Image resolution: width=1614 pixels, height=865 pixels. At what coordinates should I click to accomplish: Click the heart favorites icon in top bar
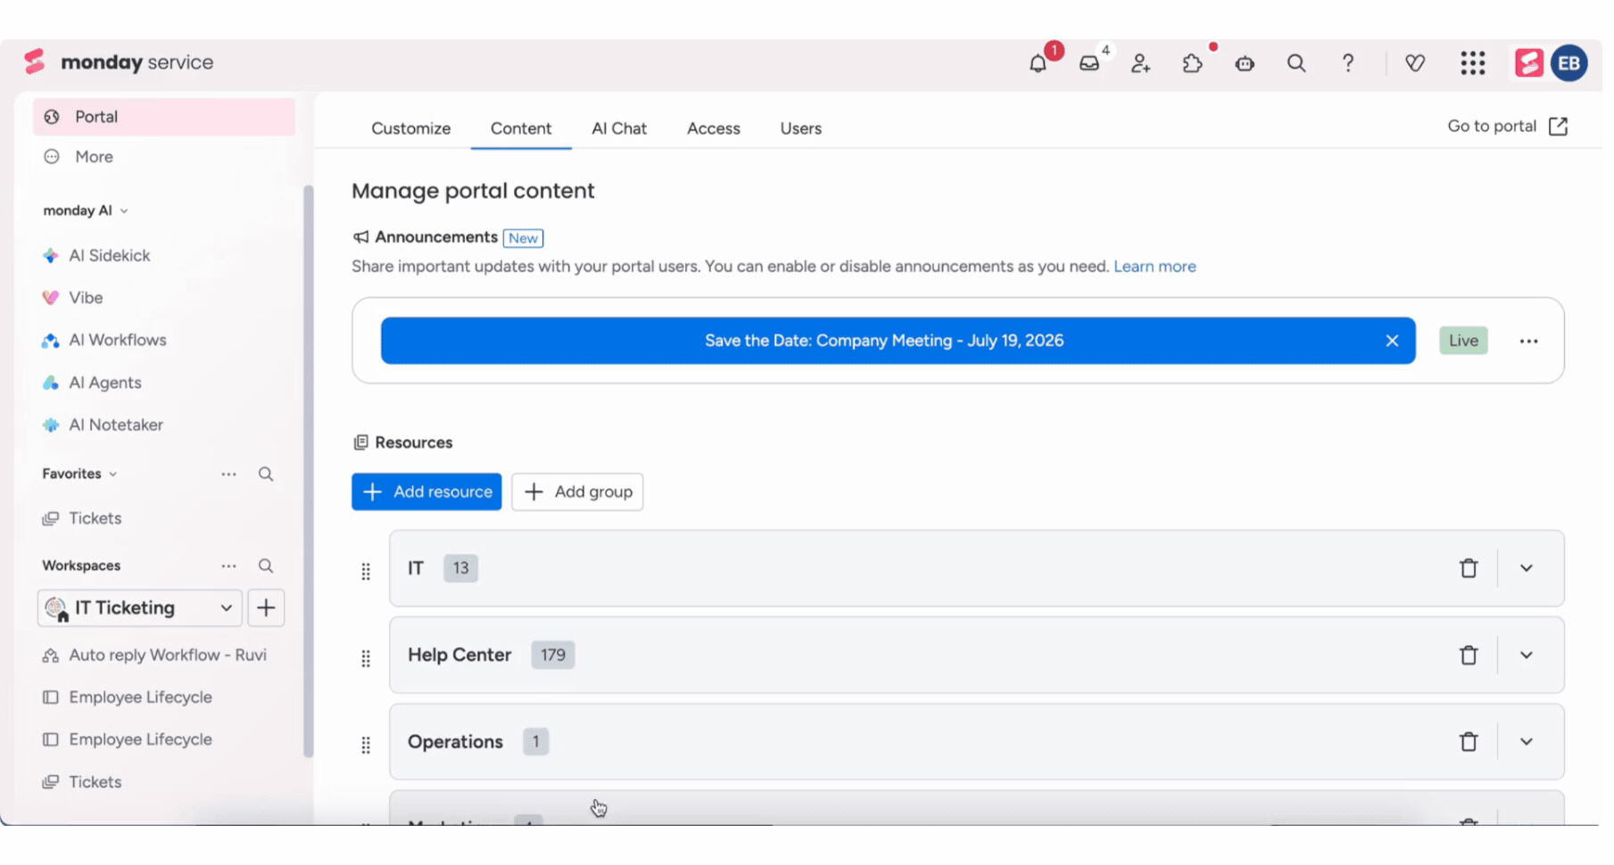pos(1415,63)
